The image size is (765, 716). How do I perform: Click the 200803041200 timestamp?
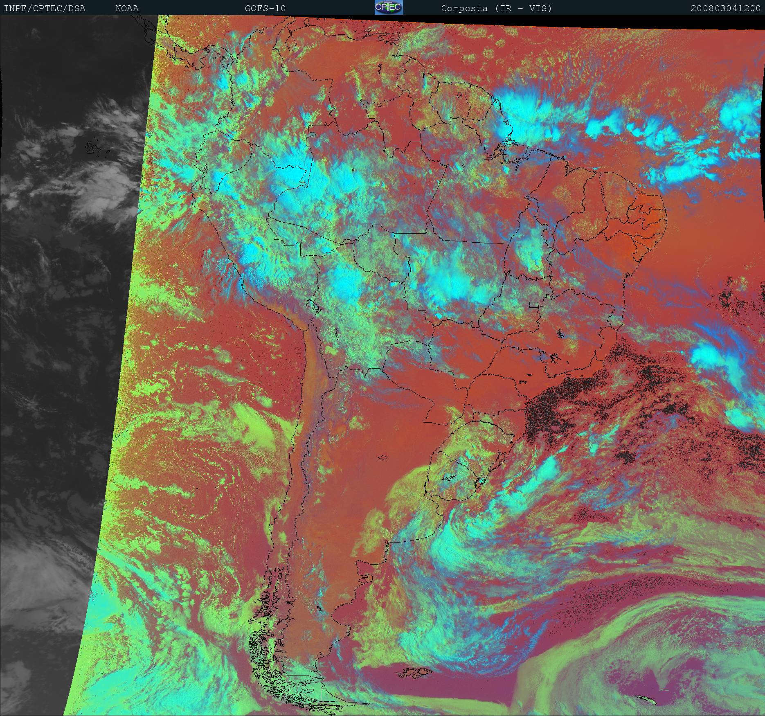[725, 8]
